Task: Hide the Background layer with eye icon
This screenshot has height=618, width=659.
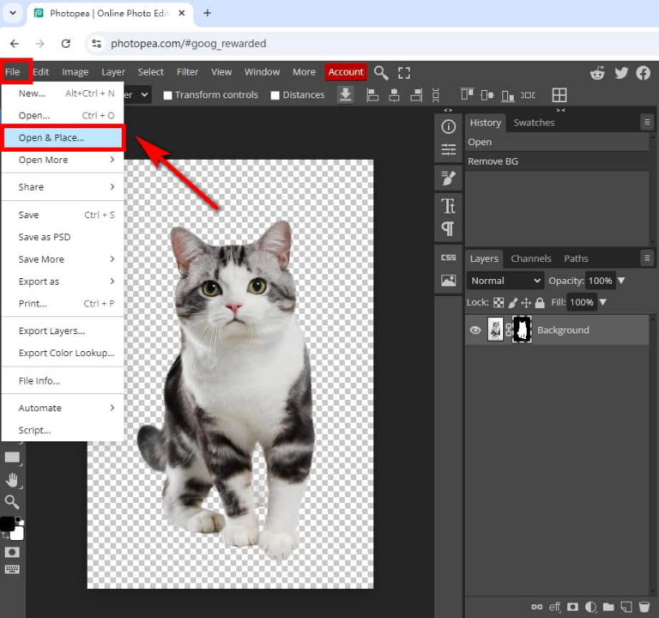Action: (x=475, y=330)
